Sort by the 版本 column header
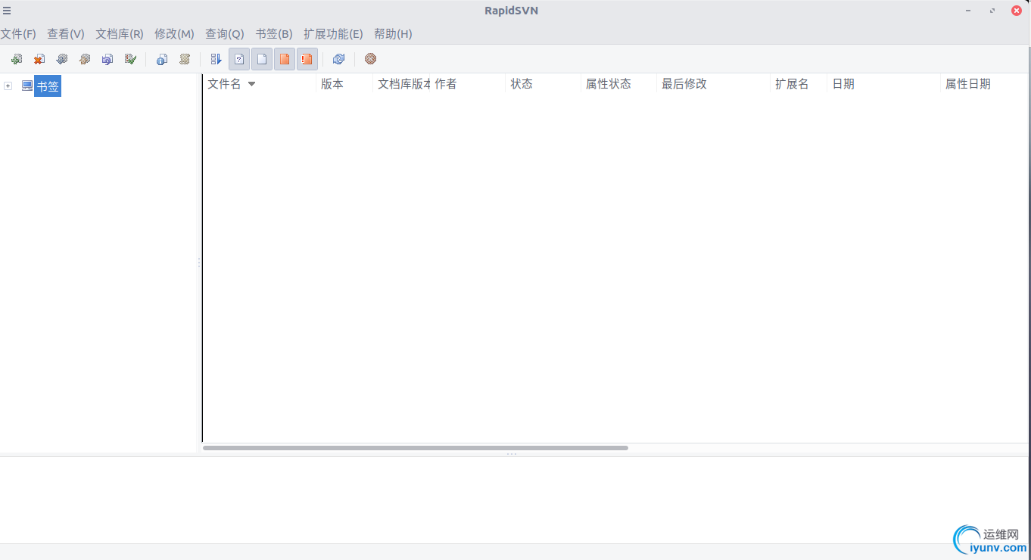This screenshot has width=1031, height=560. (344, 84)
